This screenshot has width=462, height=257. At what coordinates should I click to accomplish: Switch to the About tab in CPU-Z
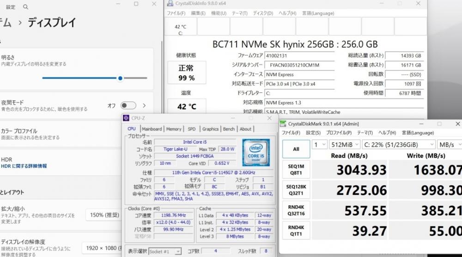coord(245,129)
